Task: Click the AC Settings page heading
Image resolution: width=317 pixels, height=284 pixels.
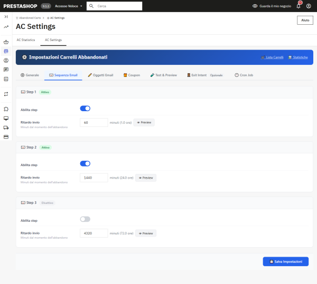Action: click(35, 26)
